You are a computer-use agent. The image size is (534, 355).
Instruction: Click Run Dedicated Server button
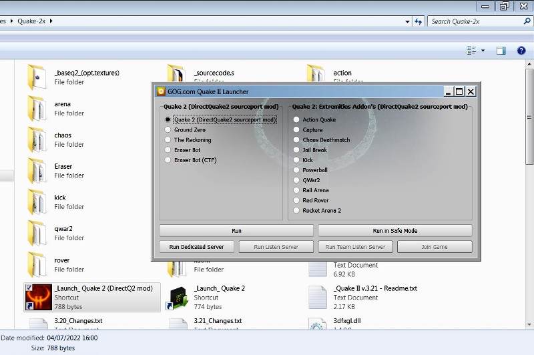click(x=196, y=247)
